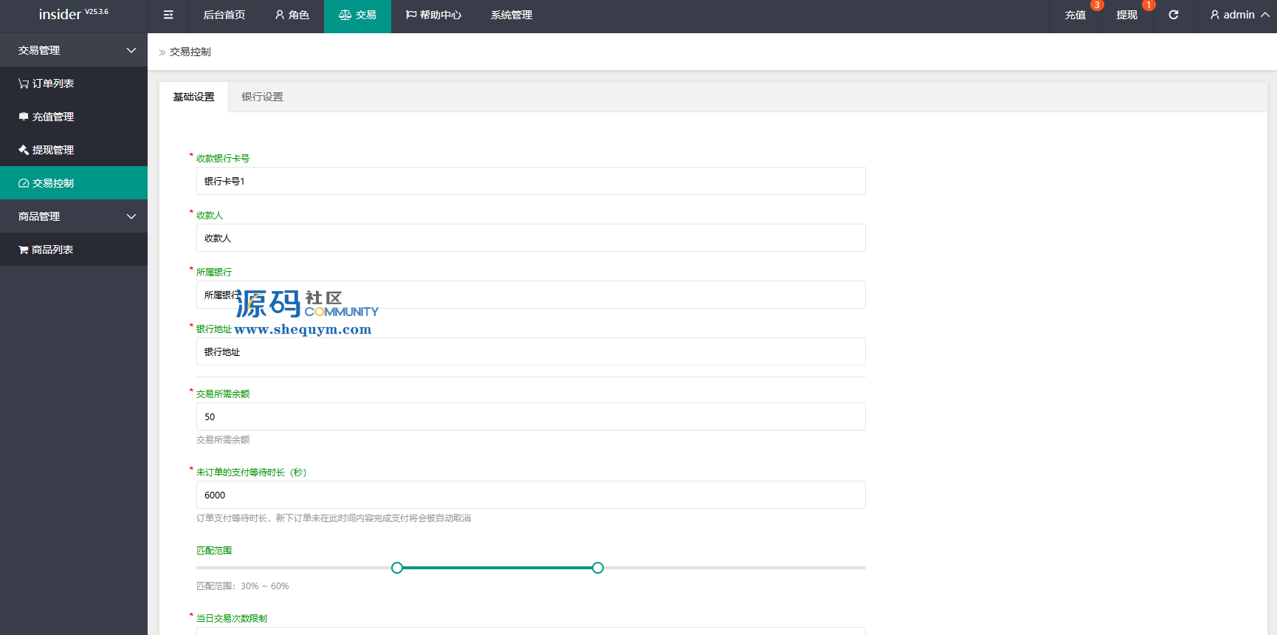This screenshot has width=1277, height=635.
Task: Open the 帮助中心 top menu
Action: pos(433,15)
